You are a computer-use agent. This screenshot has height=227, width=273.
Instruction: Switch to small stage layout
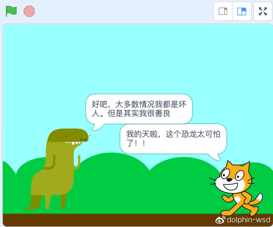coord(223,11)
